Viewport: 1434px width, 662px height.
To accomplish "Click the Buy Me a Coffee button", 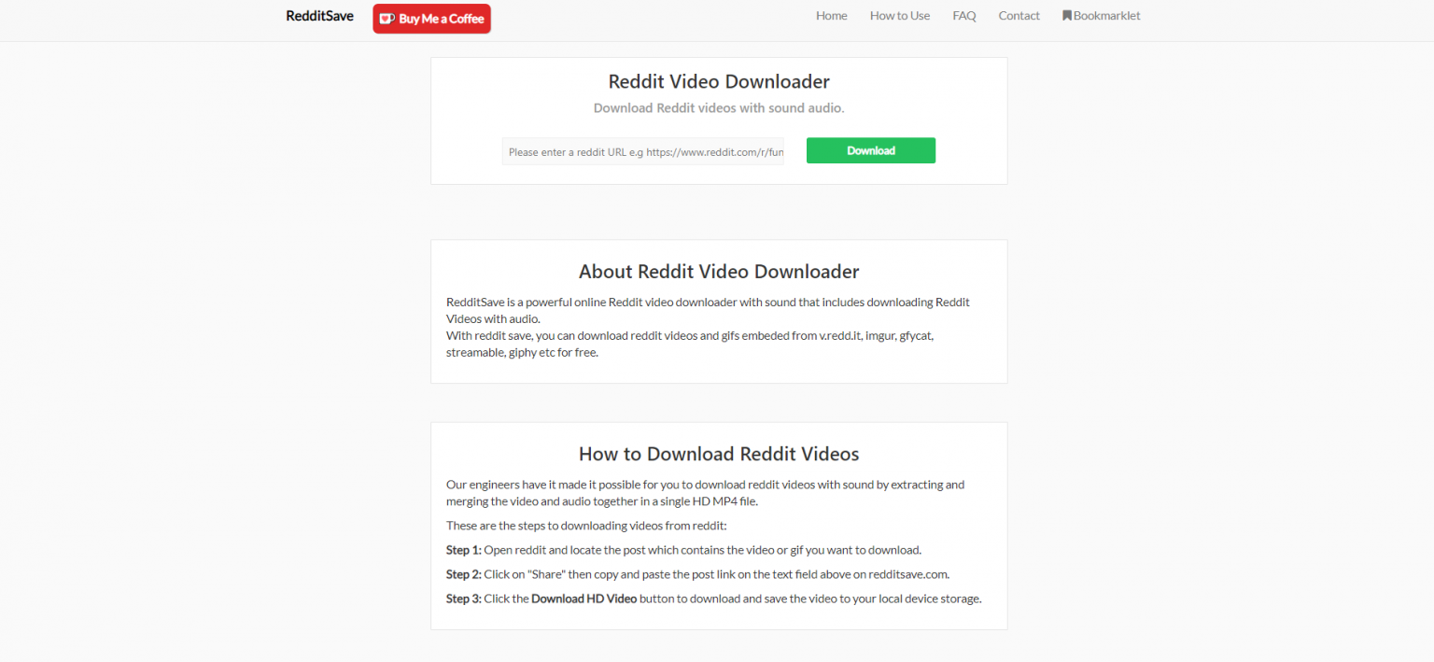I will coord(431,19).
